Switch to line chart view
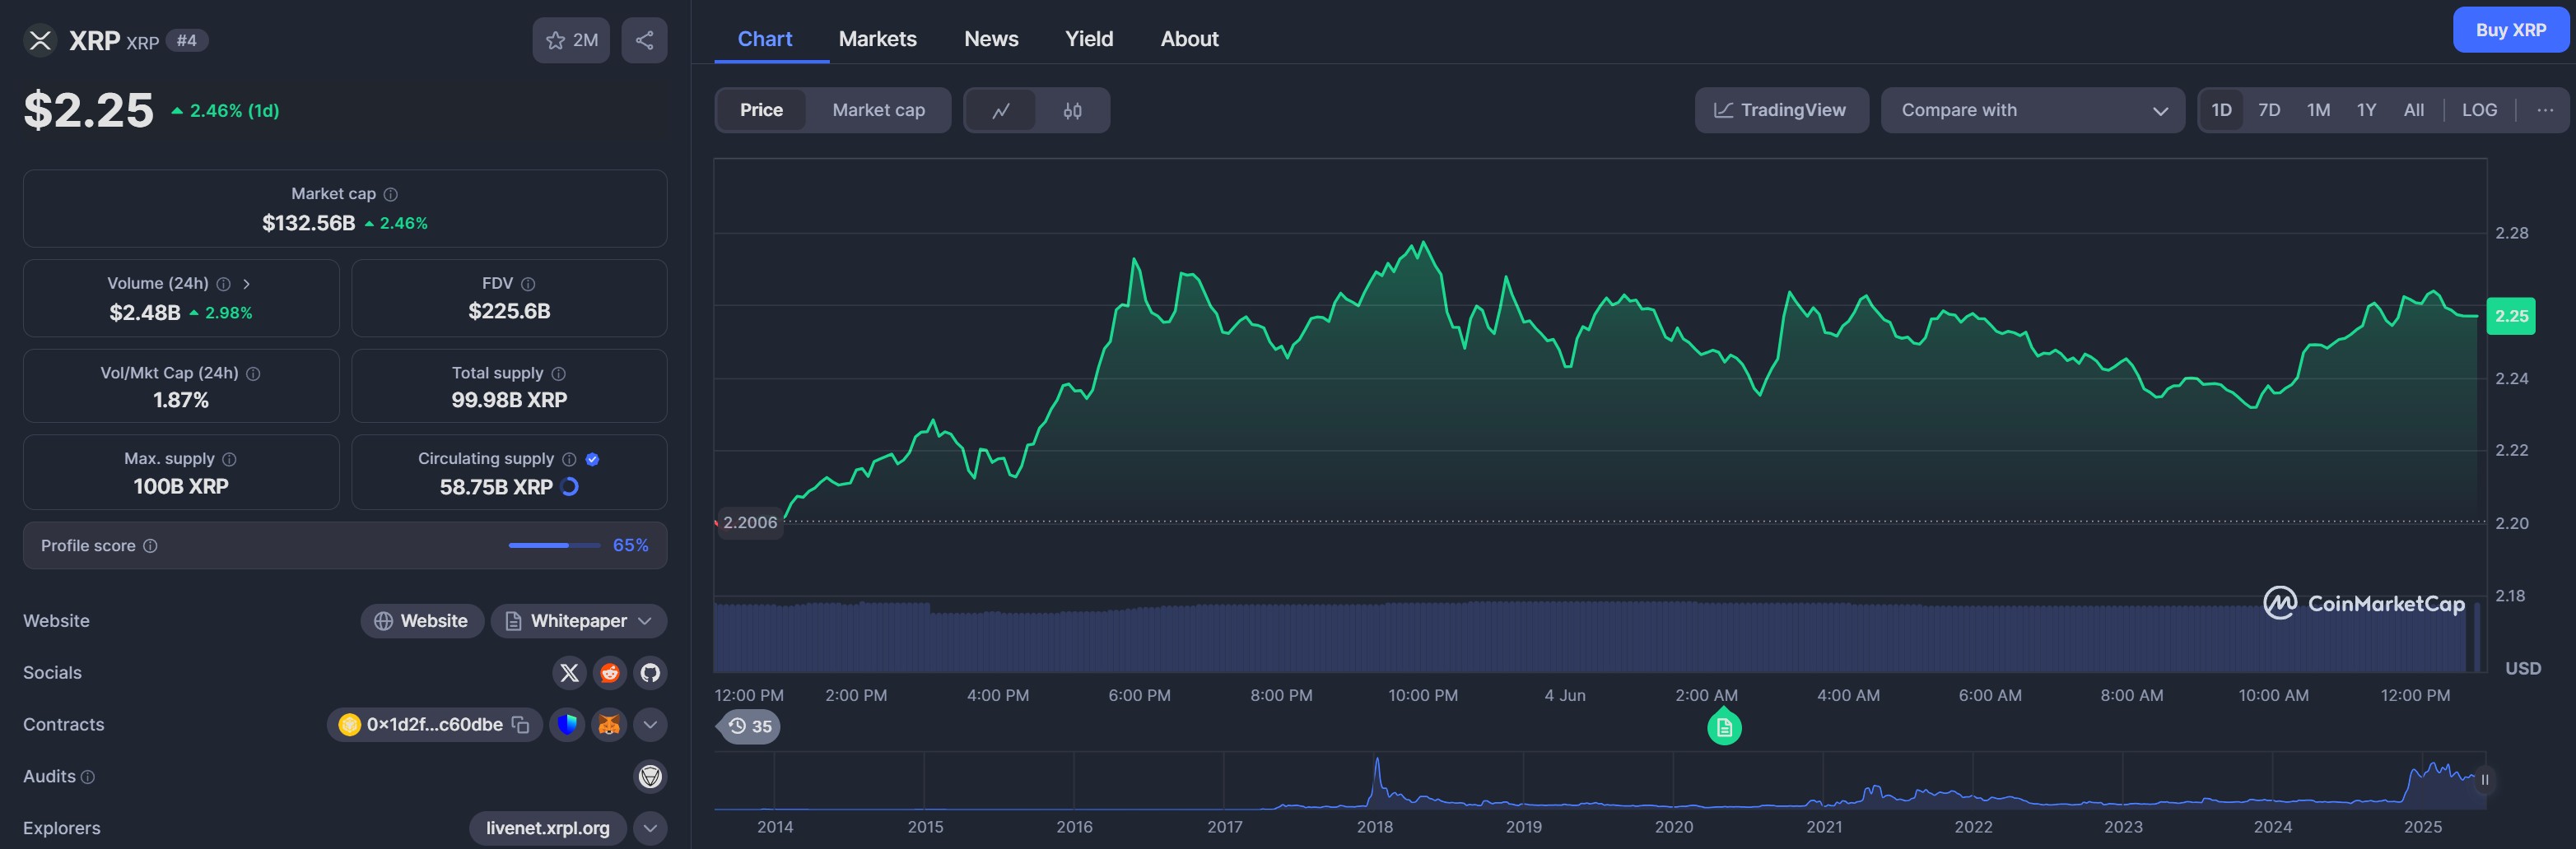This screenshot has width=2576, height=849. (x=1000, y=110)
